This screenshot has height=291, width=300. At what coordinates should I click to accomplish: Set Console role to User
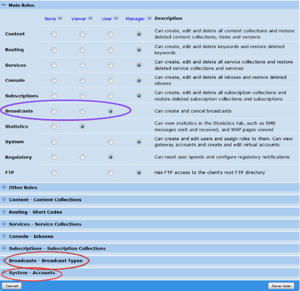tap(110, 80)
